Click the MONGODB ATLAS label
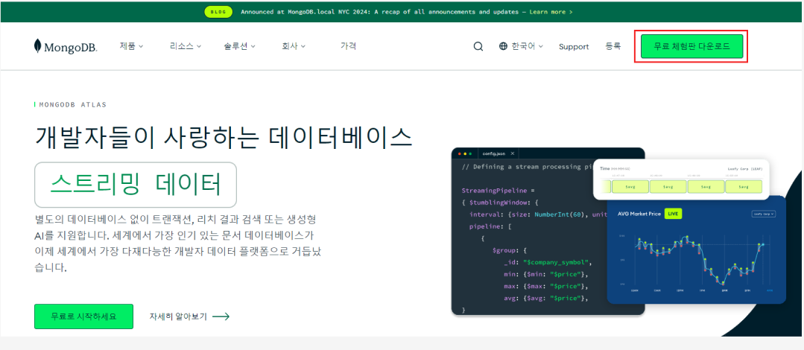Screen dimensions: 804x350 [72, 104]
